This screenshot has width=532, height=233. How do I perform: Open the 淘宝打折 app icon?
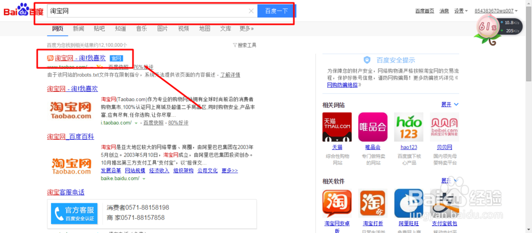tap(373, 203)
